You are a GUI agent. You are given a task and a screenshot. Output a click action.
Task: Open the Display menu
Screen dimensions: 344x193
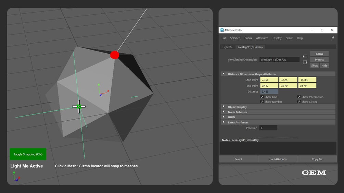click(277, 38)
